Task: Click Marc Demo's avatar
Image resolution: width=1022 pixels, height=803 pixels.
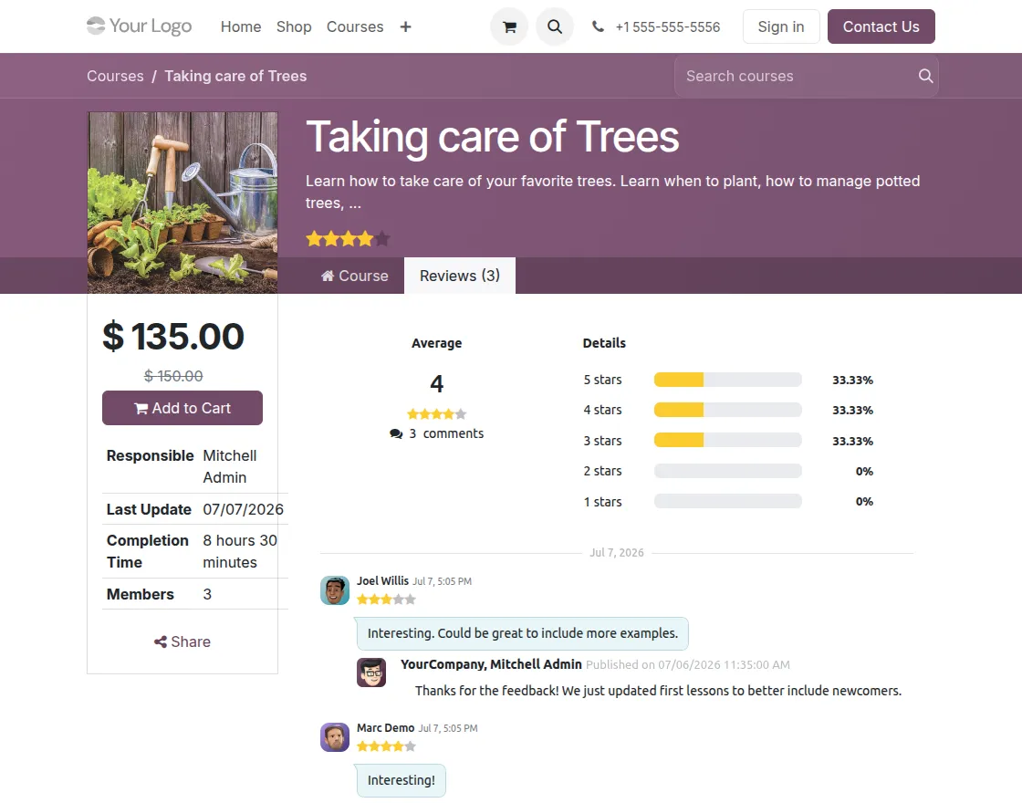Action: pyautogui.click(x=335, y=737)
